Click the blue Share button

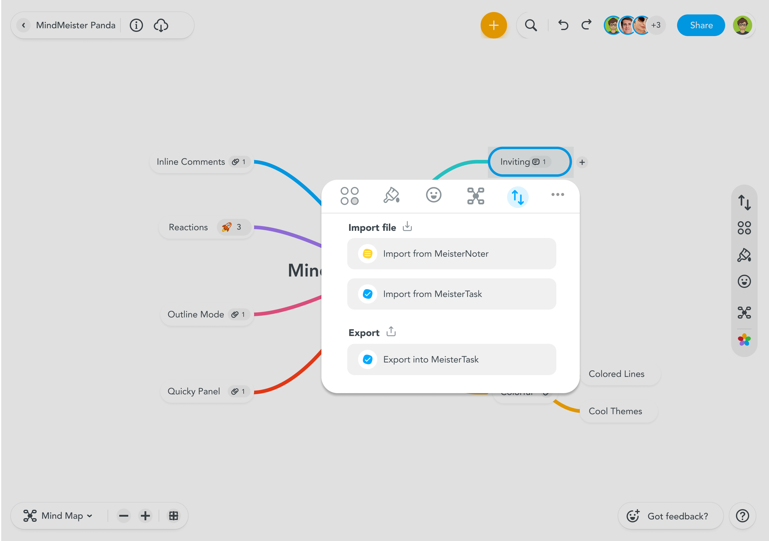[x=701, y=26]
